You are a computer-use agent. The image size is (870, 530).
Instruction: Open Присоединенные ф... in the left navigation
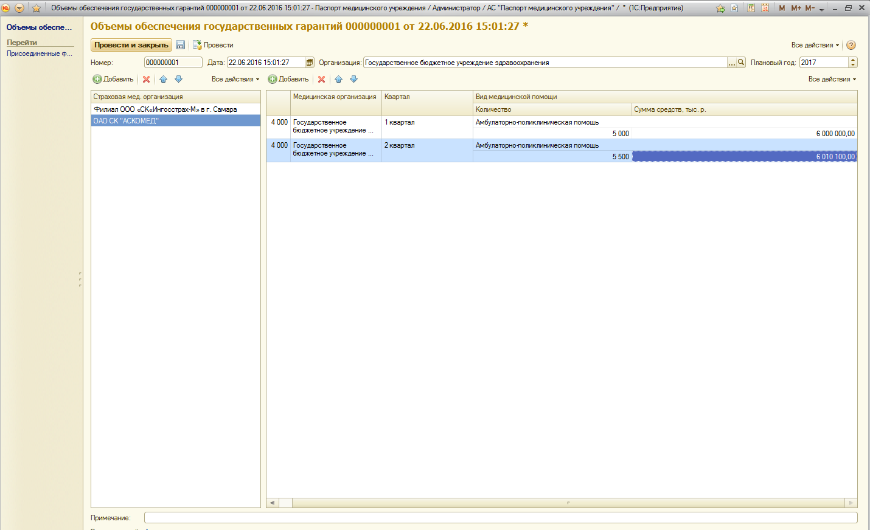39,53
